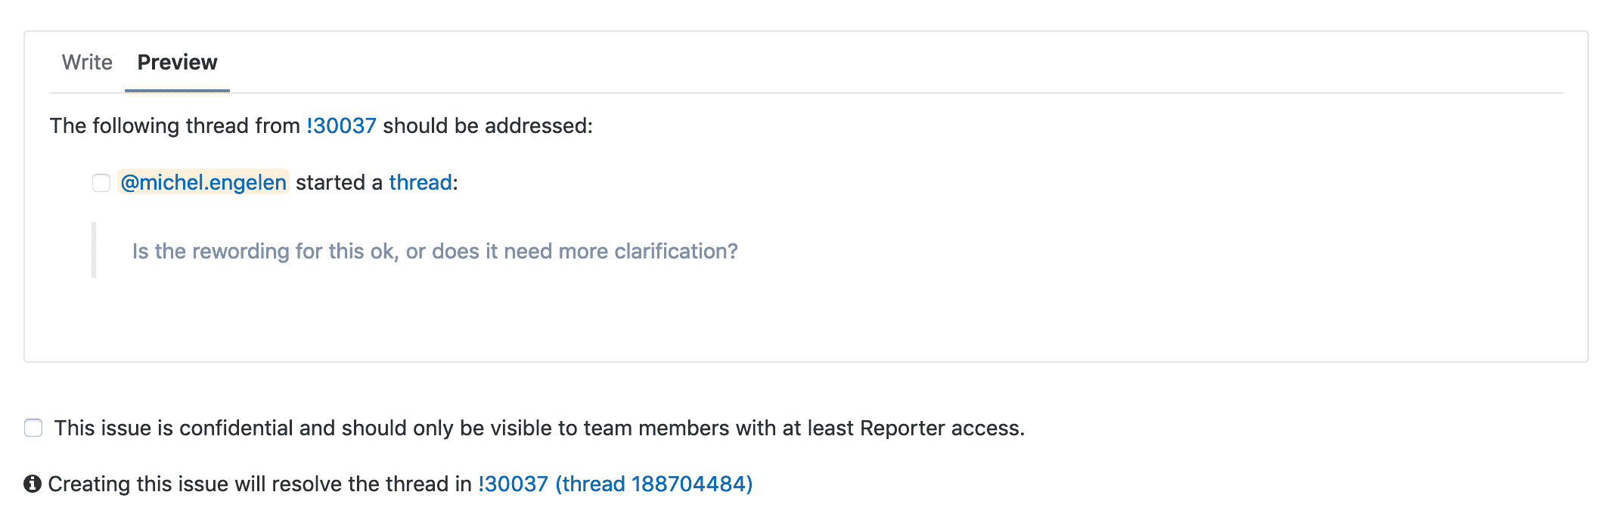This screenshot has width=1623, height=526.
Task: Enable the confidential issue checkbox
Action: [33, 428]
